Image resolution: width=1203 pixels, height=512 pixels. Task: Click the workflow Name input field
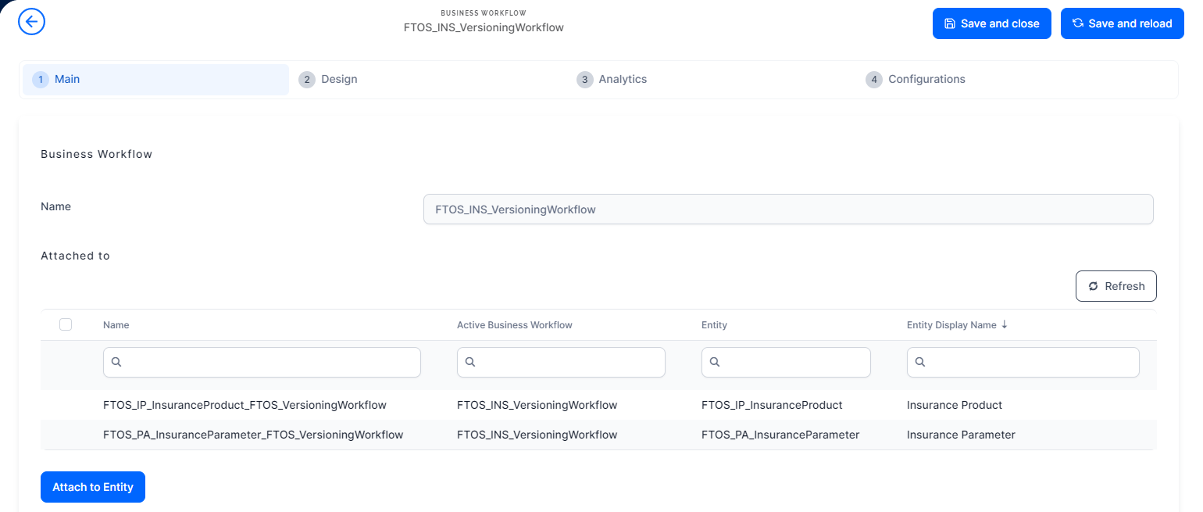[x=787, y=209]
